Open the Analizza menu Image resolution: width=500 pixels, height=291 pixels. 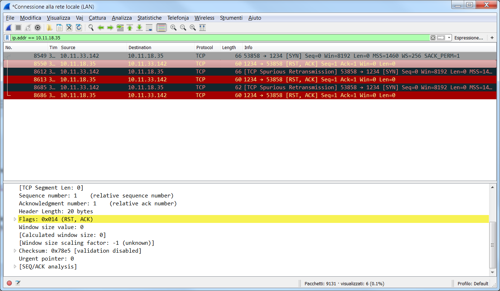tap(122, 18)
